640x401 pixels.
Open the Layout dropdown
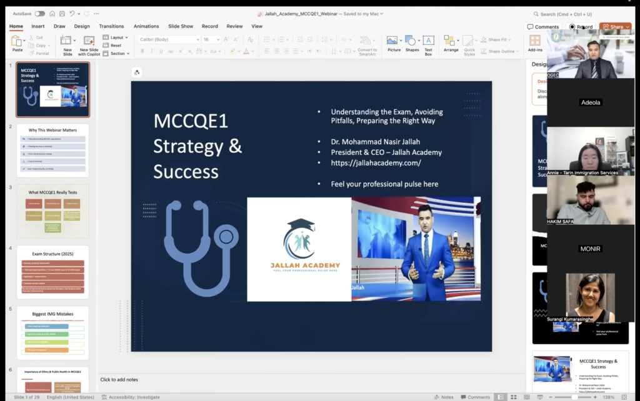click(116, 37)
